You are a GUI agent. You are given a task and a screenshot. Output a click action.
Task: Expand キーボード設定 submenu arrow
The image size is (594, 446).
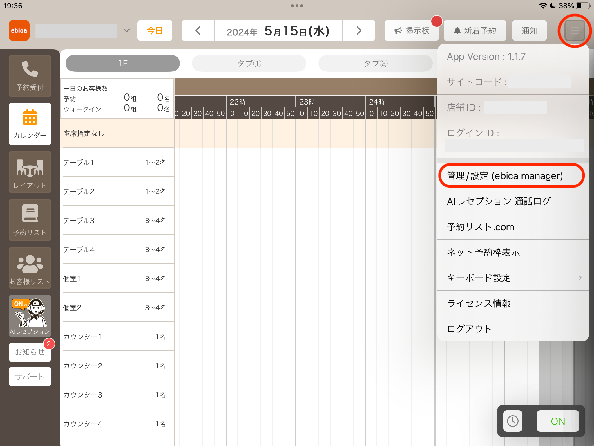(x=580, y=278)
